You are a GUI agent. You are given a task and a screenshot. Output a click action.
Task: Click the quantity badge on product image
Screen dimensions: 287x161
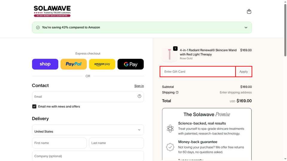click(175, 49)
